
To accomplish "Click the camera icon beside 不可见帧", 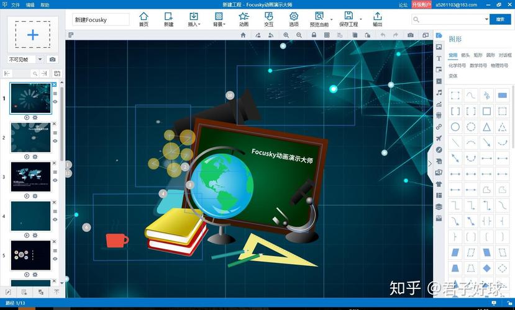I will (x=53, y=60).
